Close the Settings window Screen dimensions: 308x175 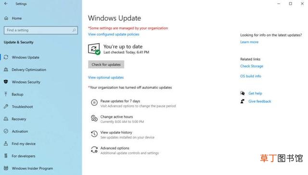(x=302, y=3)
